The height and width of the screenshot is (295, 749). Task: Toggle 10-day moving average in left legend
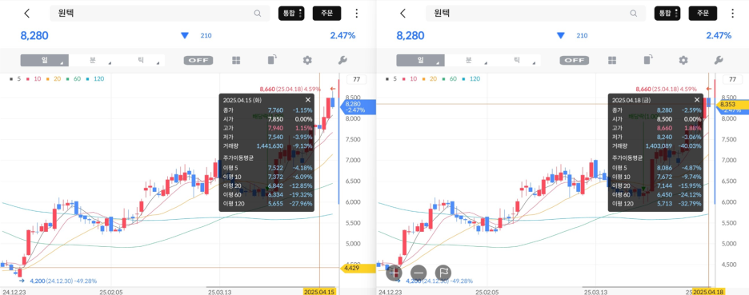point(34,79)
